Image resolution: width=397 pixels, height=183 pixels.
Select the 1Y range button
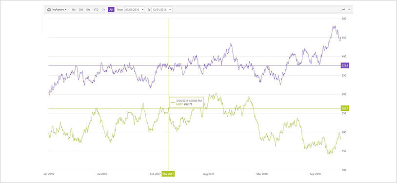[103, 10]
